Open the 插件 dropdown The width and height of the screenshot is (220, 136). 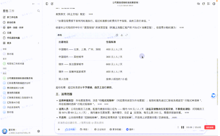(x=130, y=129)
